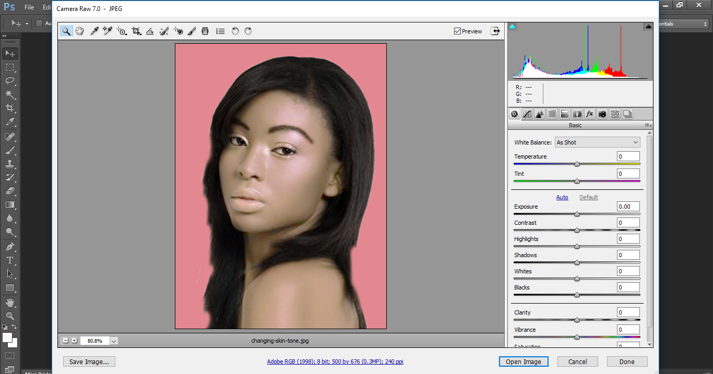Zoom in with the plus button

coord(75,341)
